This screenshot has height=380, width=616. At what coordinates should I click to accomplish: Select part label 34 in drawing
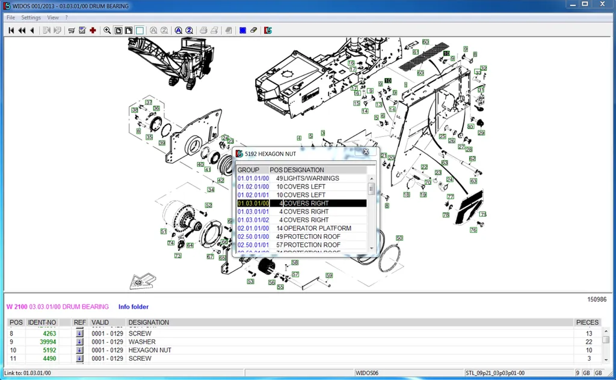coord(211,190)
